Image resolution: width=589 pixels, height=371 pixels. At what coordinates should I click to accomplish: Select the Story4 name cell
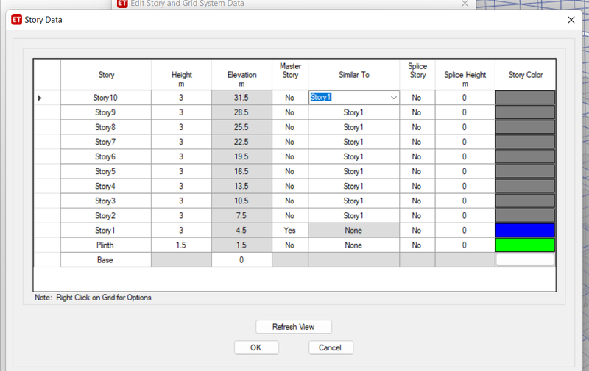(106, 186)
